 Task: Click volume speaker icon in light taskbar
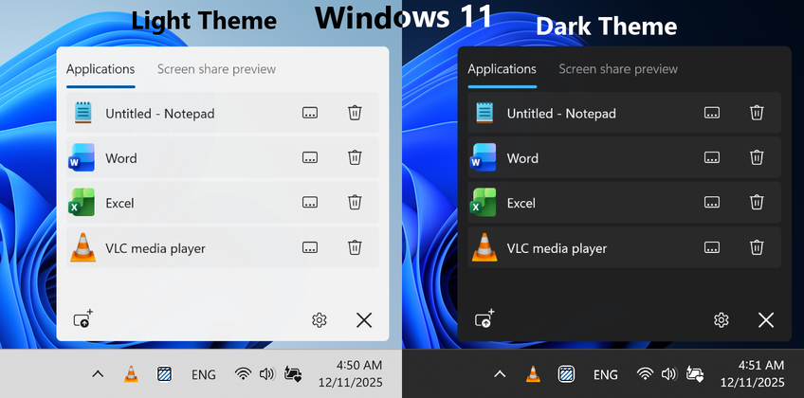click(x=267, y=374)
